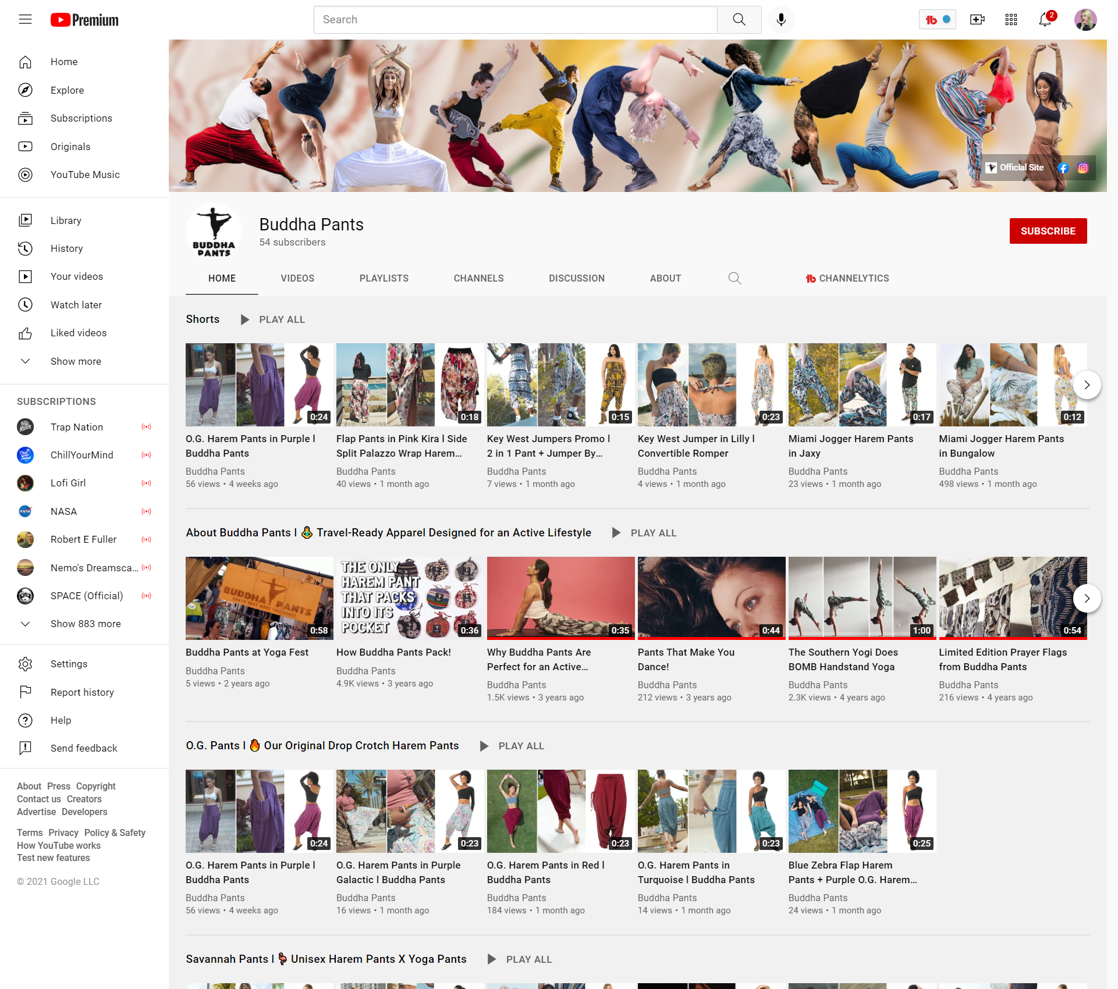Open Your videos
This screenshot has height=989, width=1118.
coord(84,276)
